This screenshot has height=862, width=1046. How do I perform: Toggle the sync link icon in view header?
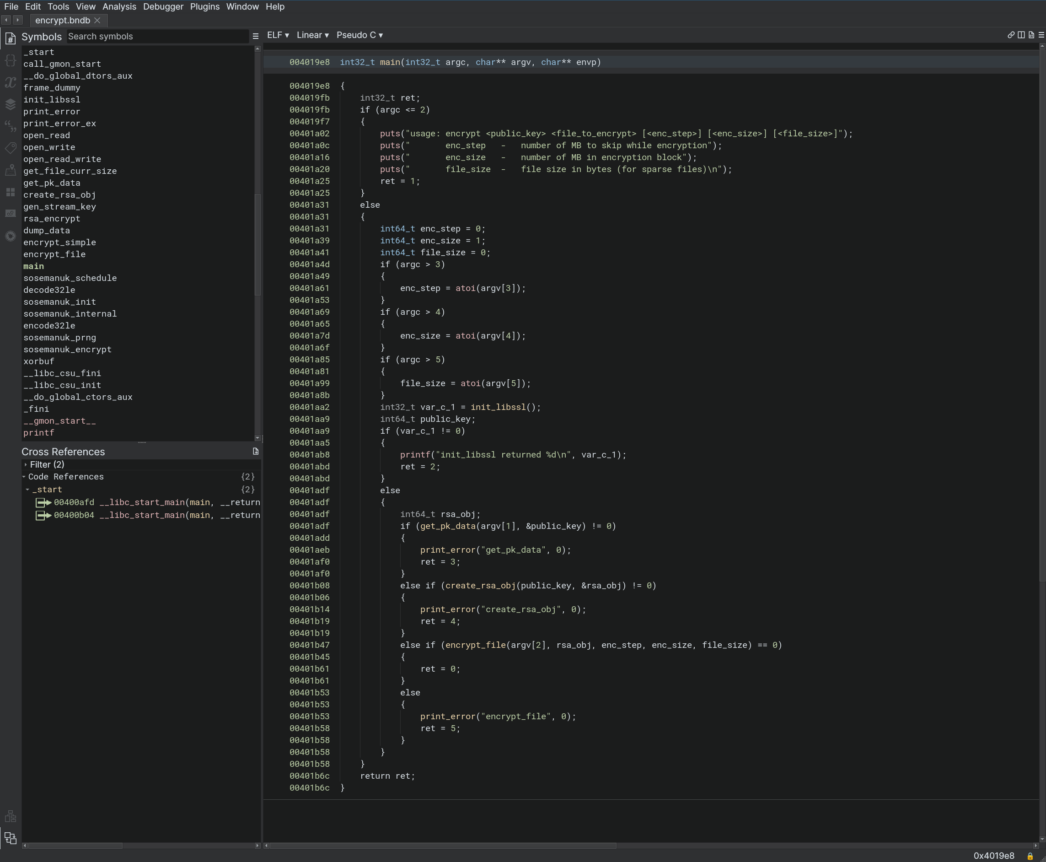point(1010,35)
